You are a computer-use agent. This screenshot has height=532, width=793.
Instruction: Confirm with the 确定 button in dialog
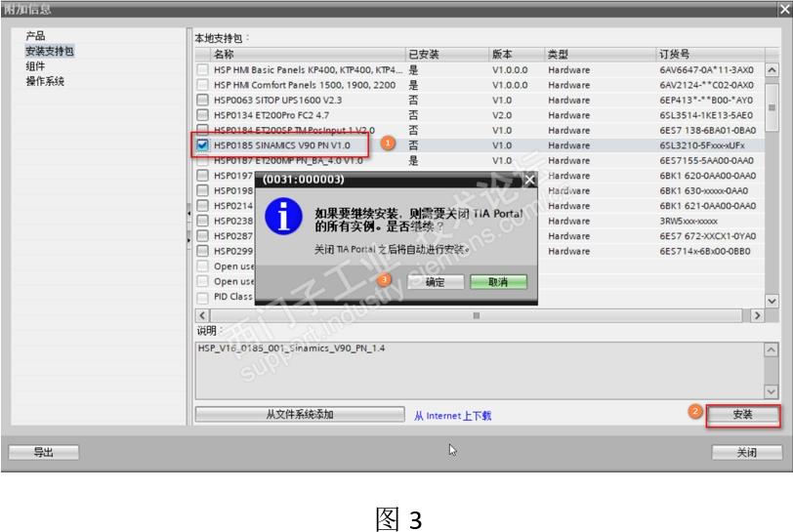[436, 282]
